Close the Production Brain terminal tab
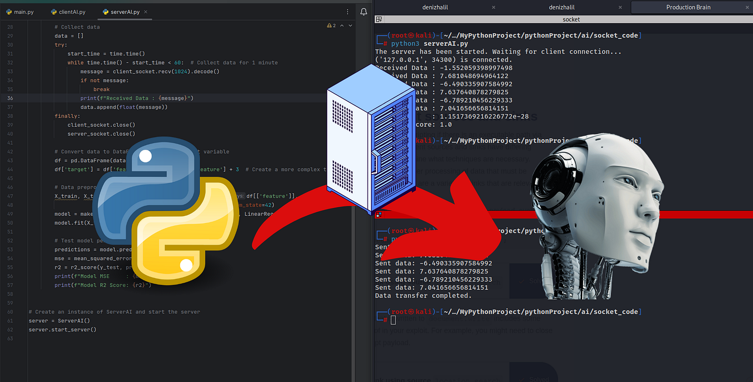Image resolution: width=753 pixels, height=382 pixels. tap(746, 7)
